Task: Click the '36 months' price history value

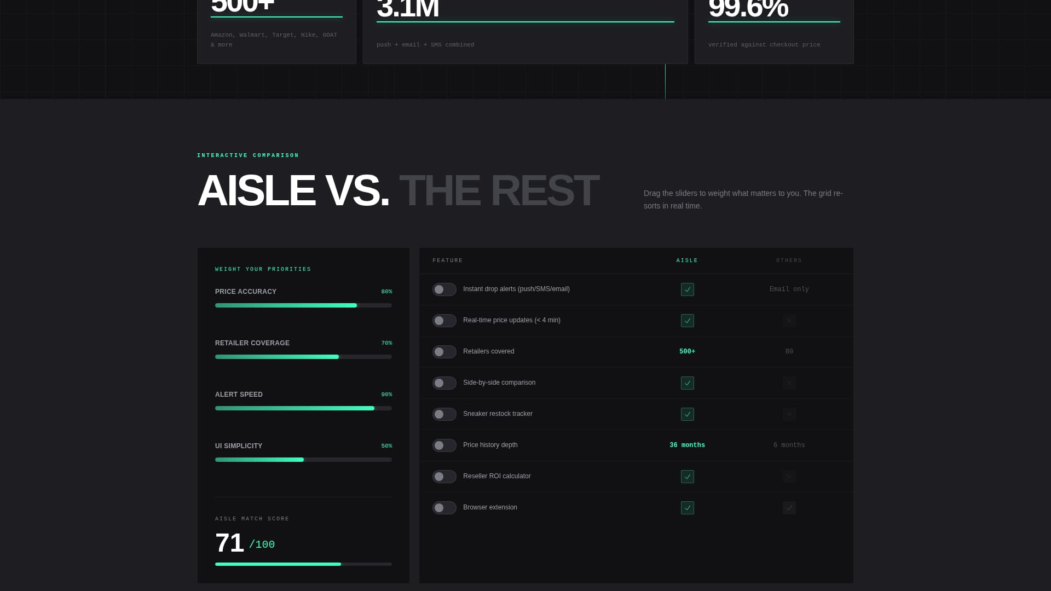Action: click(687, 445)
